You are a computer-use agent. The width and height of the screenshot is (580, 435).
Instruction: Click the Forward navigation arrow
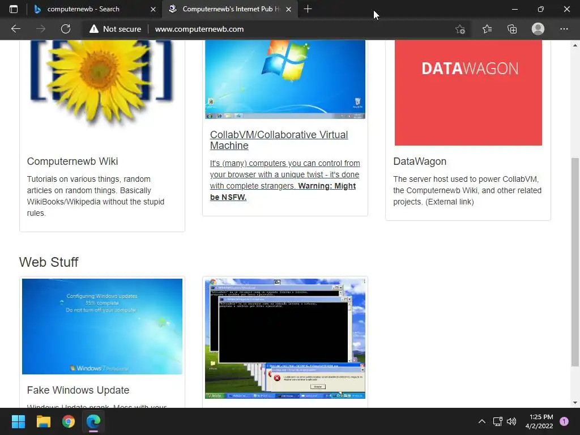[41, 29]
